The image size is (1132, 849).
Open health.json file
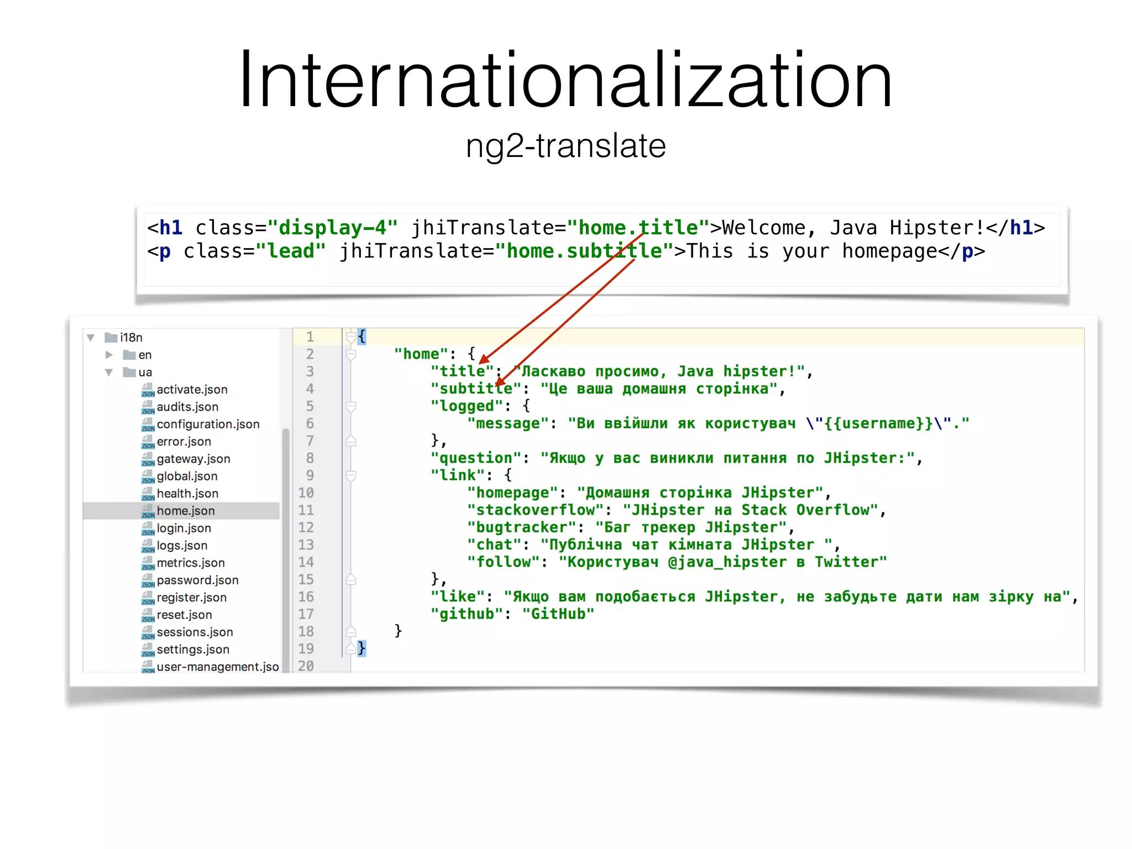[187, 494]
